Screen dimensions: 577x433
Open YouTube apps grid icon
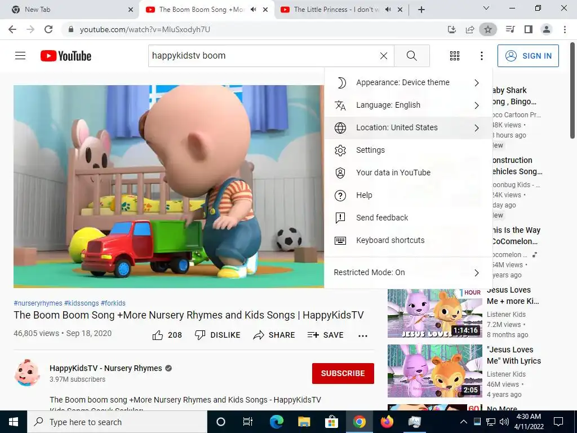(455, 56)
